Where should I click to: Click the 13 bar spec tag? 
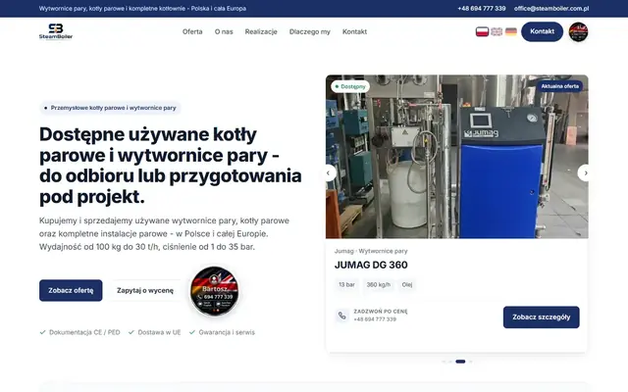click(346, 285)
